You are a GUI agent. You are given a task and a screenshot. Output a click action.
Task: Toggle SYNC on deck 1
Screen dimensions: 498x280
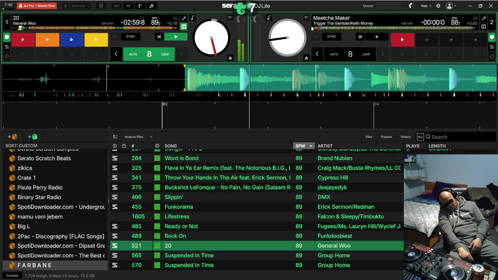[x=131, y=37]
